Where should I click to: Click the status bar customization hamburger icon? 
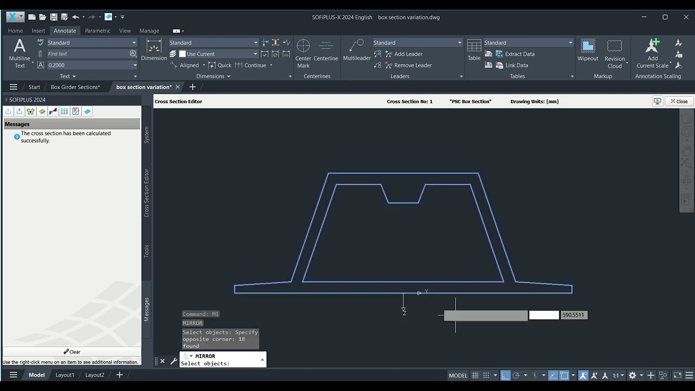(688, 375)
